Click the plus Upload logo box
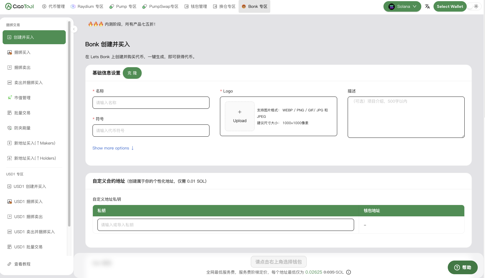Viewport: 485px width, 278px height. click(240, 116)
